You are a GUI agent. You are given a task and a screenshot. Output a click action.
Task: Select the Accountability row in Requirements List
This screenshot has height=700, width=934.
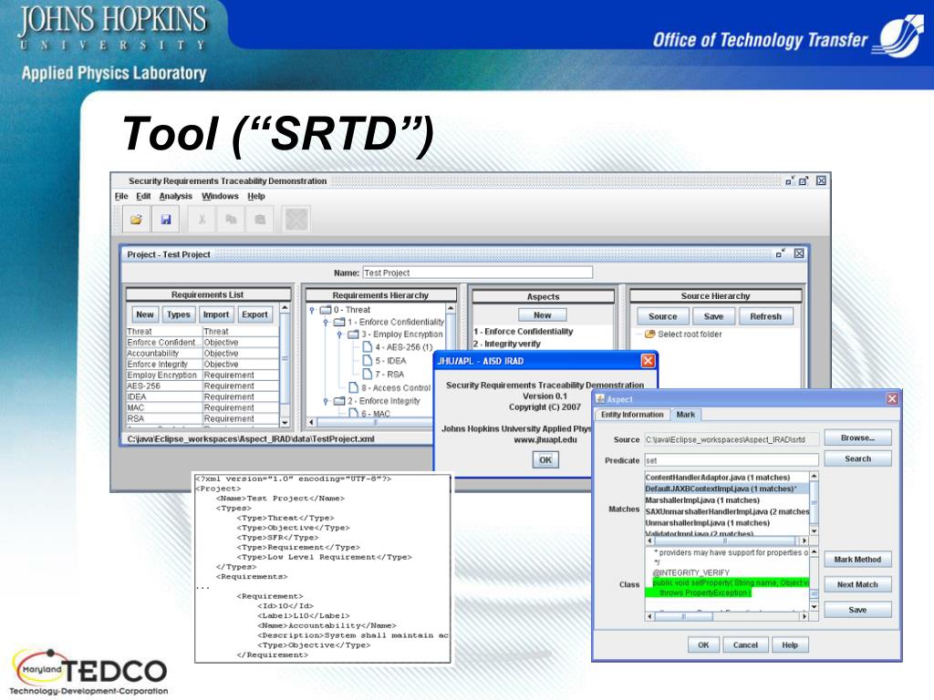coord(202,353)
